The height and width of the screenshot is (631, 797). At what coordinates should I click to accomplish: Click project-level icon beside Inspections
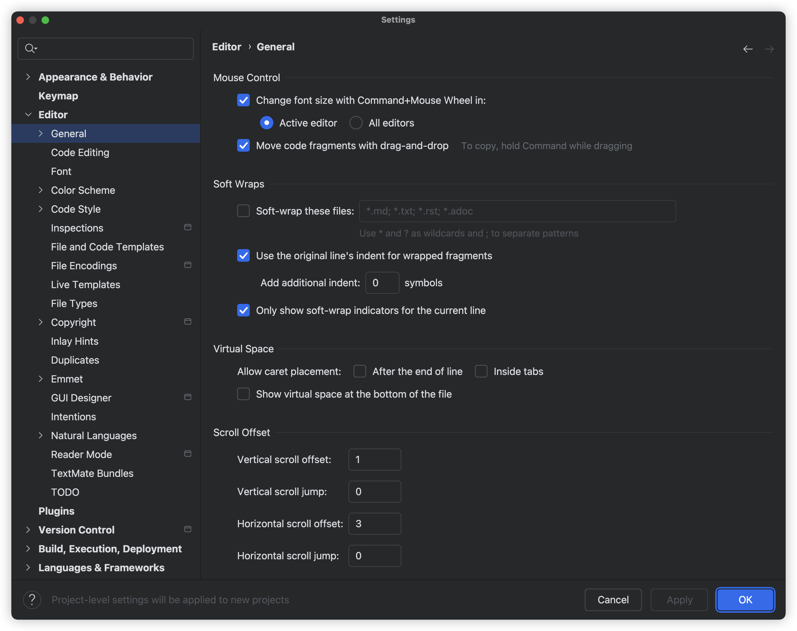188,227
